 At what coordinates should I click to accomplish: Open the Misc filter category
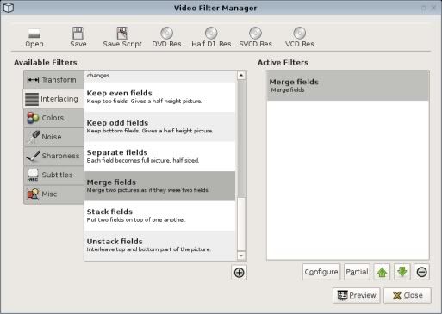pyautogui.click(x=53, y=194)
